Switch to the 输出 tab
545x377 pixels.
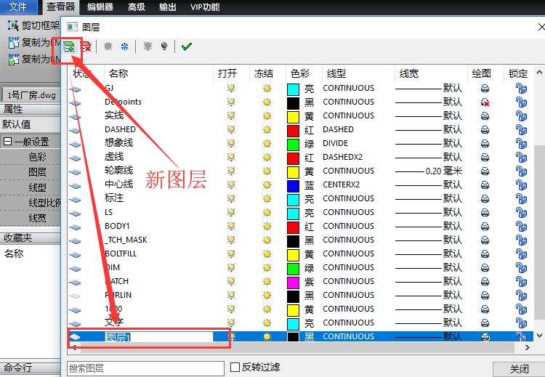(168, 7)
